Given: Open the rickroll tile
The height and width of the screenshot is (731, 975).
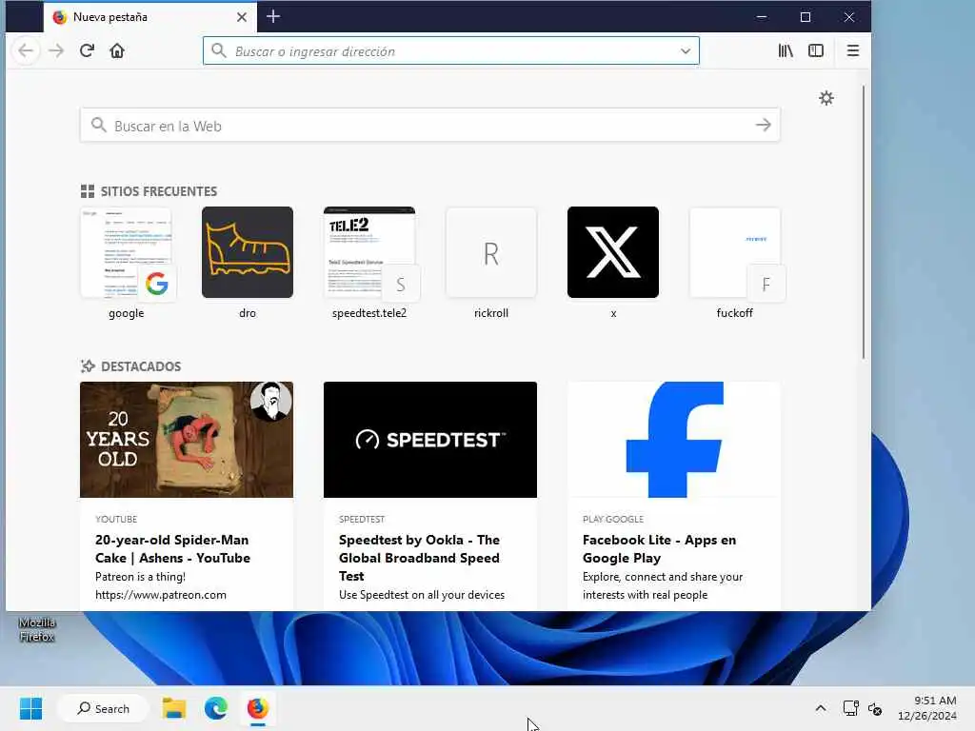Looking at the screenshot, I should click(x=491, y=252).
